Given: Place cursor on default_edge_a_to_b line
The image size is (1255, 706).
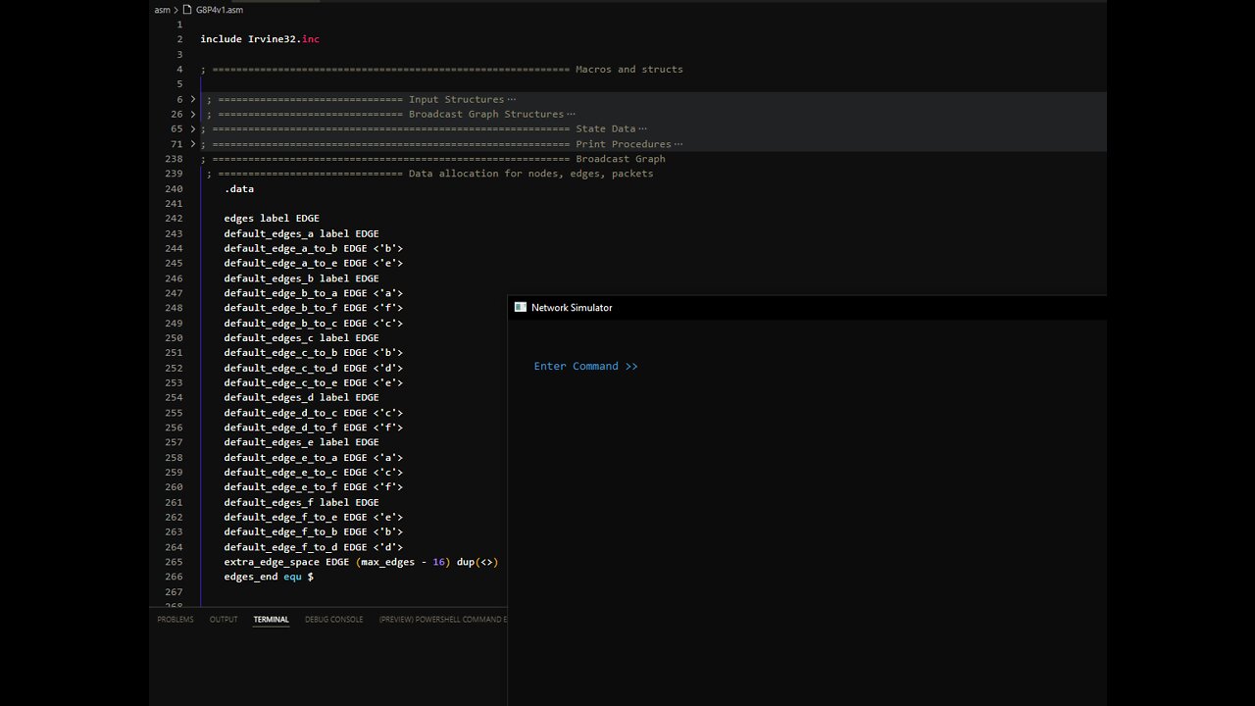Looking at the screenshot, I should (x=314, y=248).
